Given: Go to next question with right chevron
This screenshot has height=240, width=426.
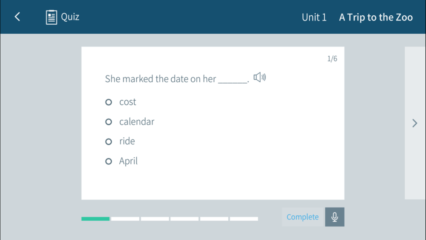Looking at the screenshot, I should (x=415, y=123).
